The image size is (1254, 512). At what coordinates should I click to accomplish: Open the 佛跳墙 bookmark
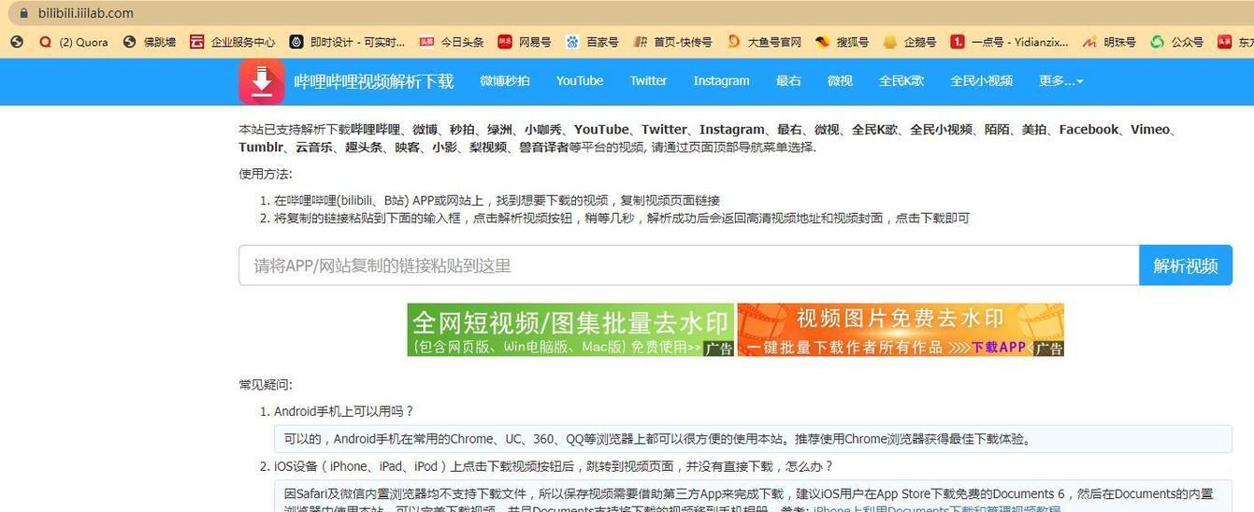150,42
